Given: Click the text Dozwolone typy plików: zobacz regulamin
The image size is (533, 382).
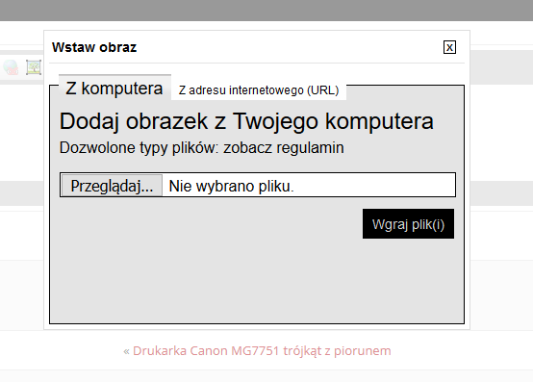Looking at the screenshot, I should 202,148.
